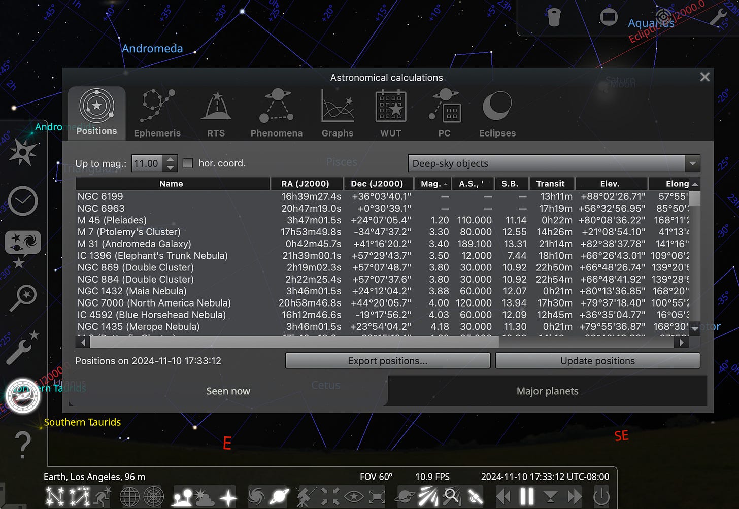Click Export positions button
Screen dimensions: 739x509
(x=388, y=361)
